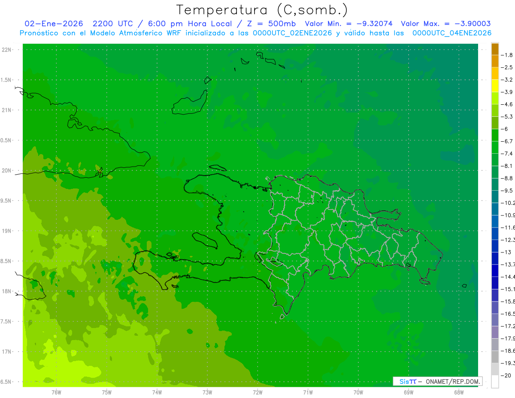Click the '75W' longitude axis label
This screenshot has width=515, height=398.
107,392
